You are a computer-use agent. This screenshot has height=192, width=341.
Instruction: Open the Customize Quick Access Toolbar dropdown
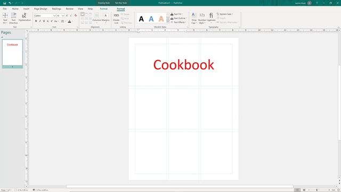click(22, 3)
